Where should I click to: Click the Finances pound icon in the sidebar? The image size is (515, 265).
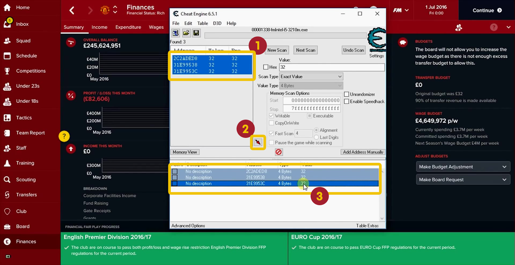click(7, 241)
